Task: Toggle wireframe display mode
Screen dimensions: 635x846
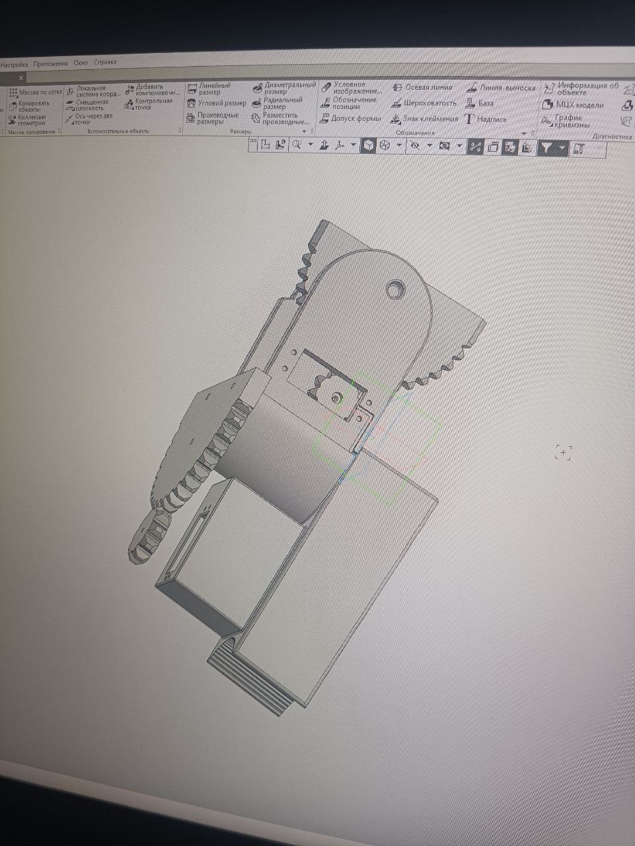Action: 384,146
